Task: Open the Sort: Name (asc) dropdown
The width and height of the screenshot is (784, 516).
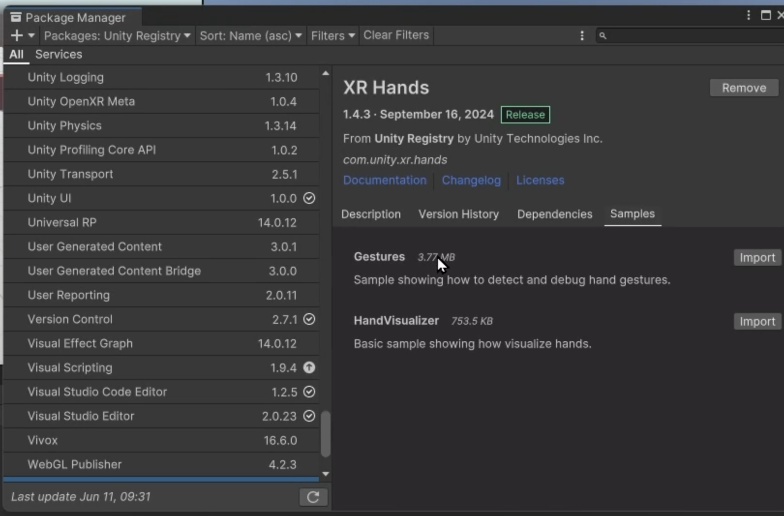Action: pos(251,35)
